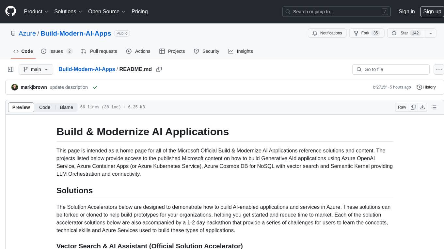Image resolution: width=444 pixels, height=249 pixels.
Task: Open the more file actions menu
Action: tap(439, 69)
